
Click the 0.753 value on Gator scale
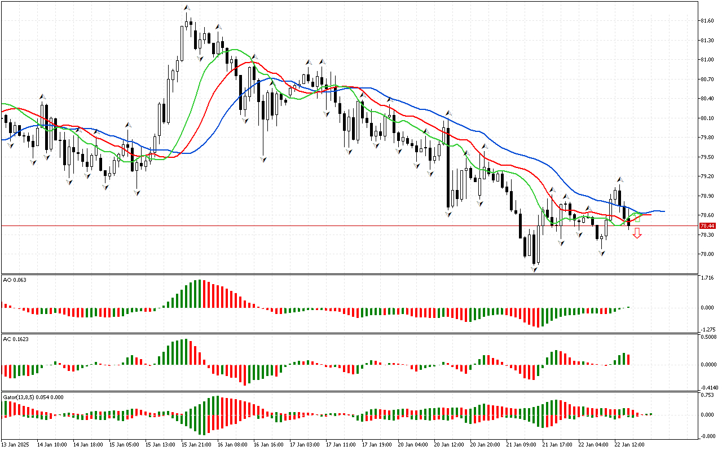(x=708, y=395)
